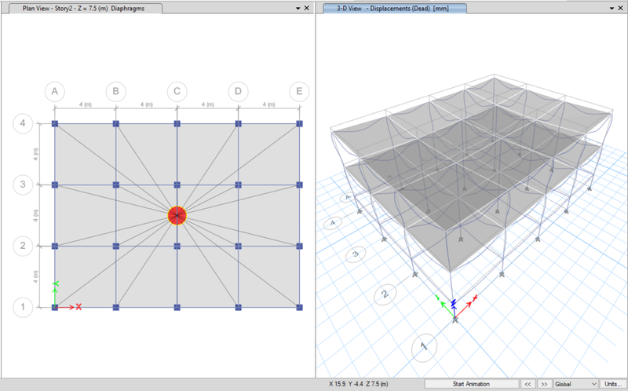628x391 pixels.
Task: Open the Global coordinate system dropdown
Action: click(x=575, y=384)
